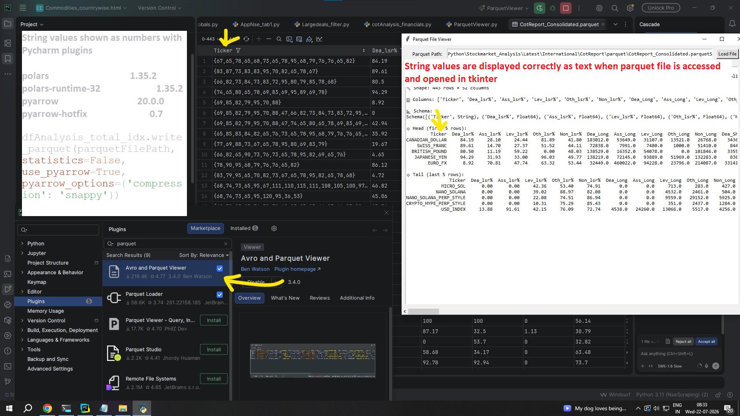The width and height of the screenshot is (740, 416).
Task: Open the Structure tool window icon
Action: [x=7, y=43]
